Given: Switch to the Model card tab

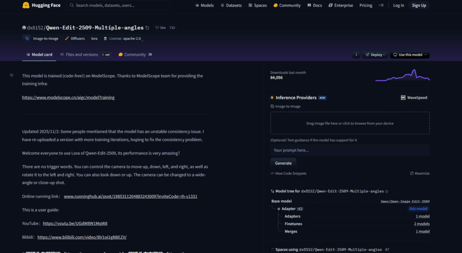Looking at the screenshot, I should point(39,54).
